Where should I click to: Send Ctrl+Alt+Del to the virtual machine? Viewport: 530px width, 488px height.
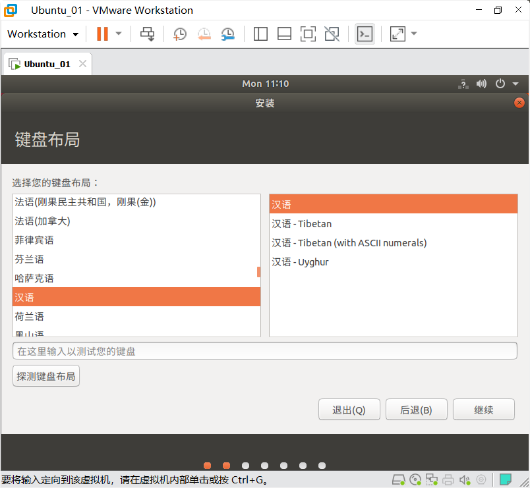pyautogui.click(x=148, y=34)
